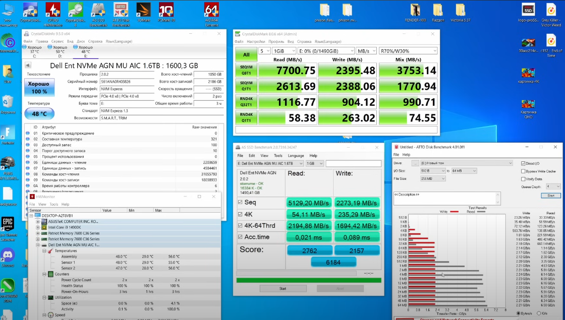Screen dimensions: 565x320
Task: Disable Direct I/O in ATTO
Action: point(523,163)
